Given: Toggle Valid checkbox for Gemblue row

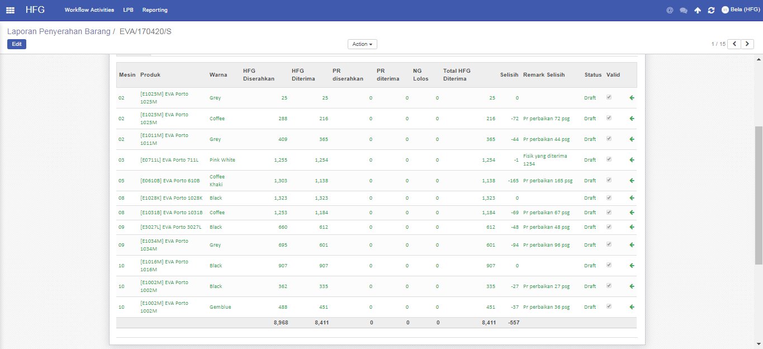Looking at the screenshot, I should click(609, 306).
